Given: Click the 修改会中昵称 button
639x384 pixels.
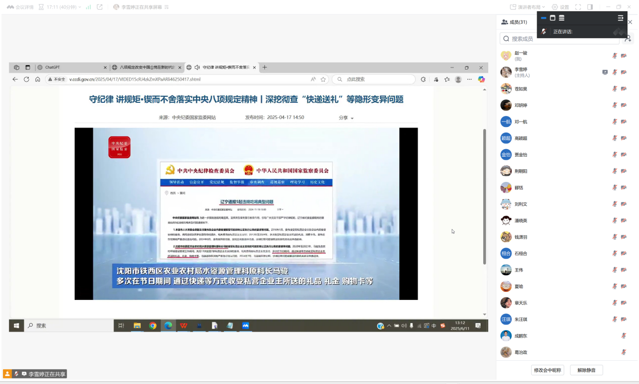Looking at the screenshot, I should click(x=547, y=370).
